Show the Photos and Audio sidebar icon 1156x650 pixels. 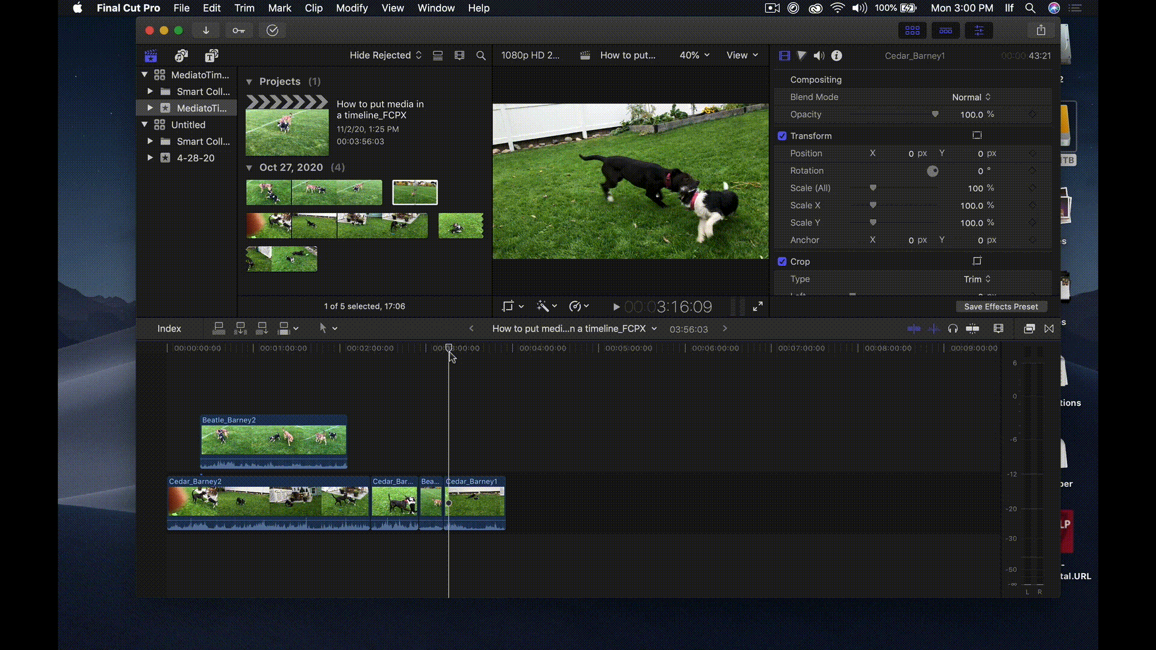click(181, 56)
